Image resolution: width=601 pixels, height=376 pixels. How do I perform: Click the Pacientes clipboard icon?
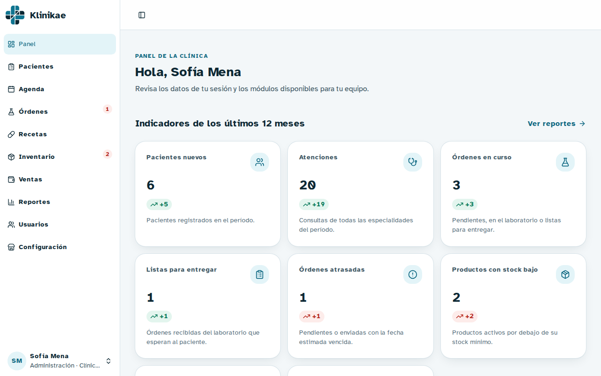pos(11,67)
